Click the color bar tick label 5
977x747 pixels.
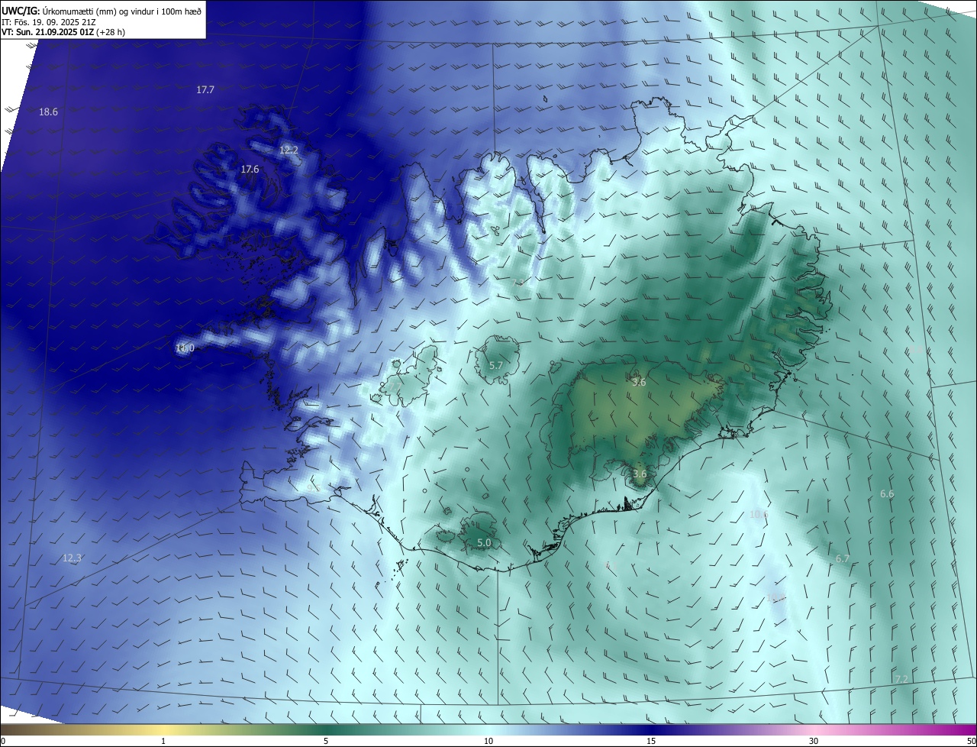(x=326, y=741)
